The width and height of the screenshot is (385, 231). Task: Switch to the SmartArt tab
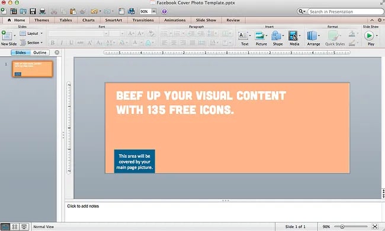(x=114, y=20)
